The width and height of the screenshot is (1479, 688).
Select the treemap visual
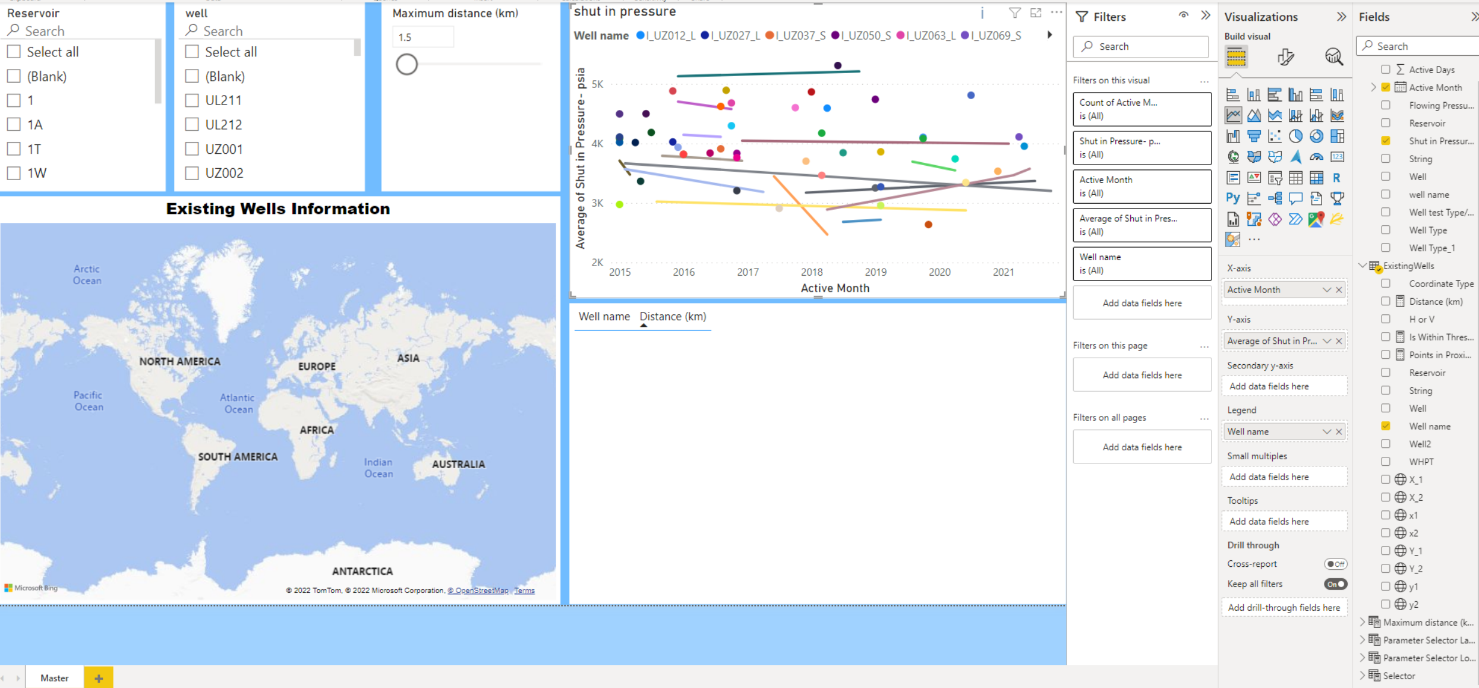point(1337,136)
